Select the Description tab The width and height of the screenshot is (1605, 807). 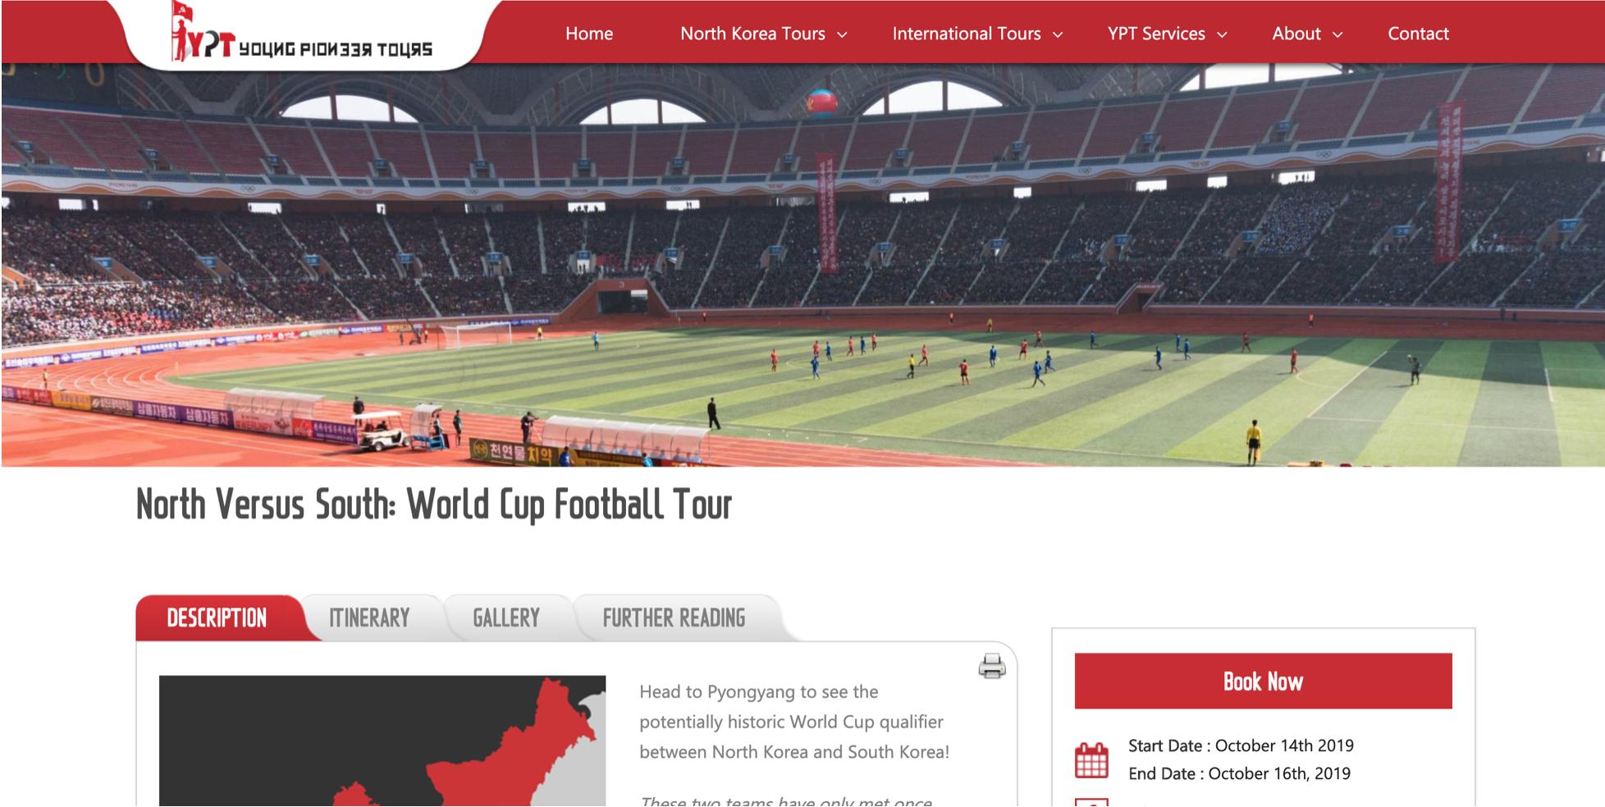click(x=217, y=618)
